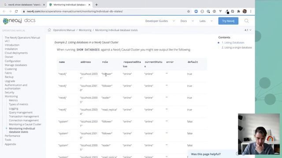282x158 pixels.
Task: Click the "read_replica" cell in neo4j row
Action: [109, 110]
